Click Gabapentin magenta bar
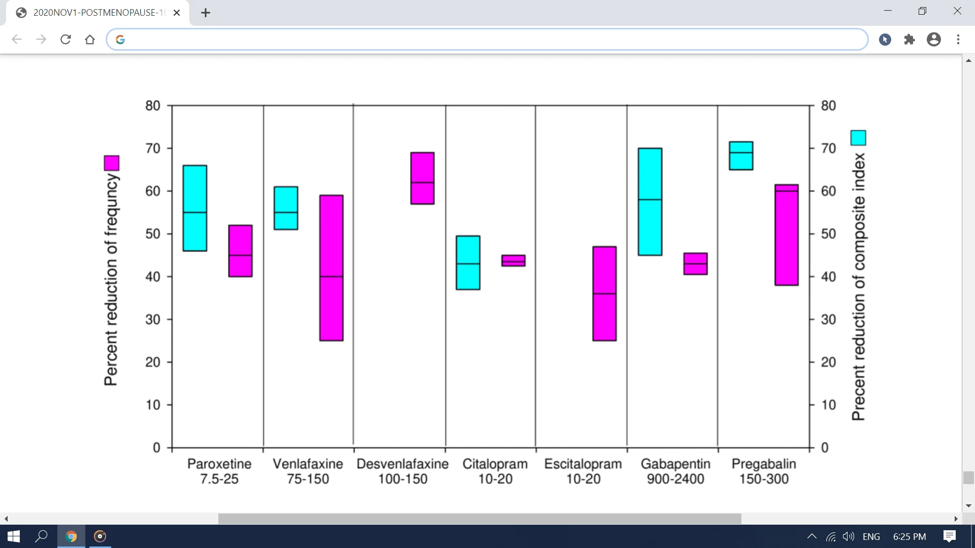 696,264
